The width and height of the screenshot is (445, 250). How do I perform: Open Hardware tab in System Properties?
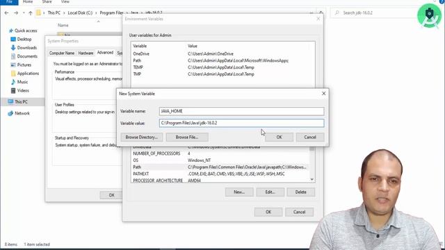(86, 53)
